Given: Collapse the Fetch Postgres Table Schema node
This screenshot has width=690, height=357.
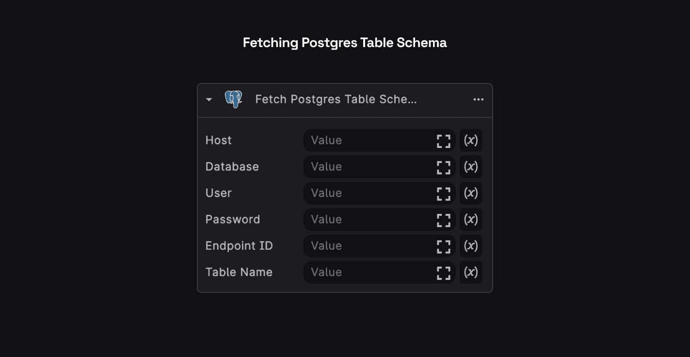Looking at the screenshot, I should pos(209,99).
